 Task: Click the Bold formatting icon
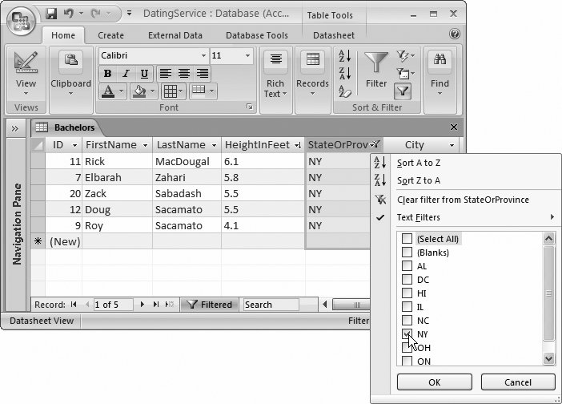coord(107,74)
